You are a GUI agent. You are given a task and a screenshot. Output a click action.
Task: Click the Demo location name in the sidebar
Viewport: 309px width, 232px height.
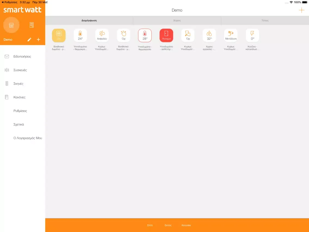(8, 40)
